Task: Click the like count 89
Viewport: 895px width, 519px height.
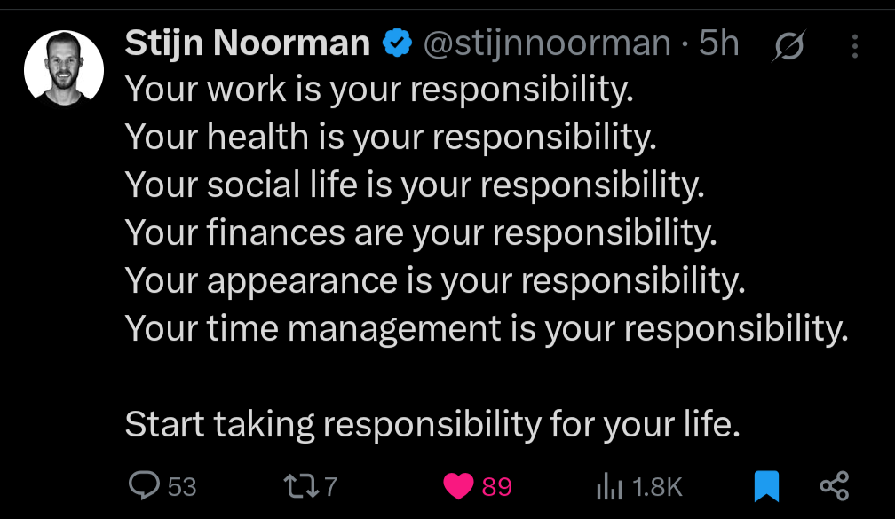Action: coord(497,486)
